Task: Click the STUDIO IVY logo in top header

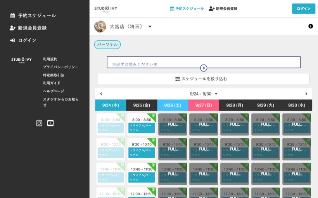Action: (106, 9)
